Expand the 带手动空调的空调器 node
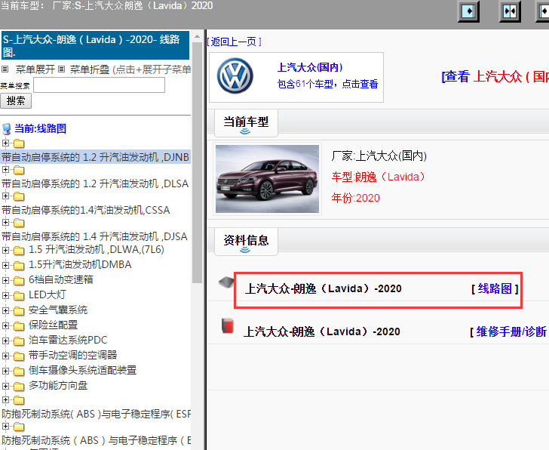Image resolution: width=549 pixels, height=450 pixels. [5, 356]
